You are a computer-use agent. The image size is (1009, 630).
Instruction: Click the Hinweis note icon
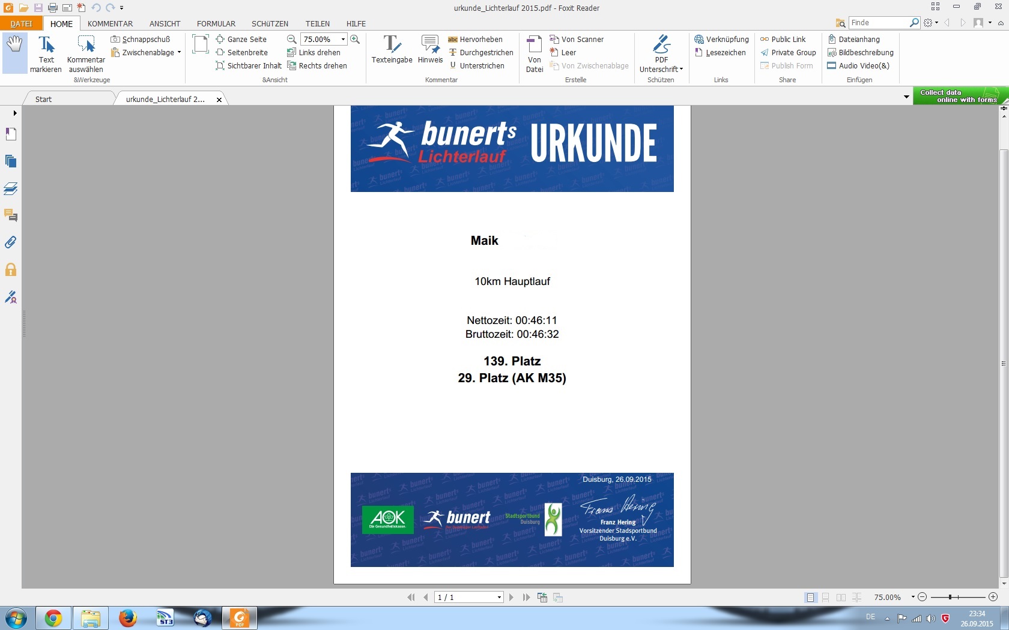[x=430, y=49]
